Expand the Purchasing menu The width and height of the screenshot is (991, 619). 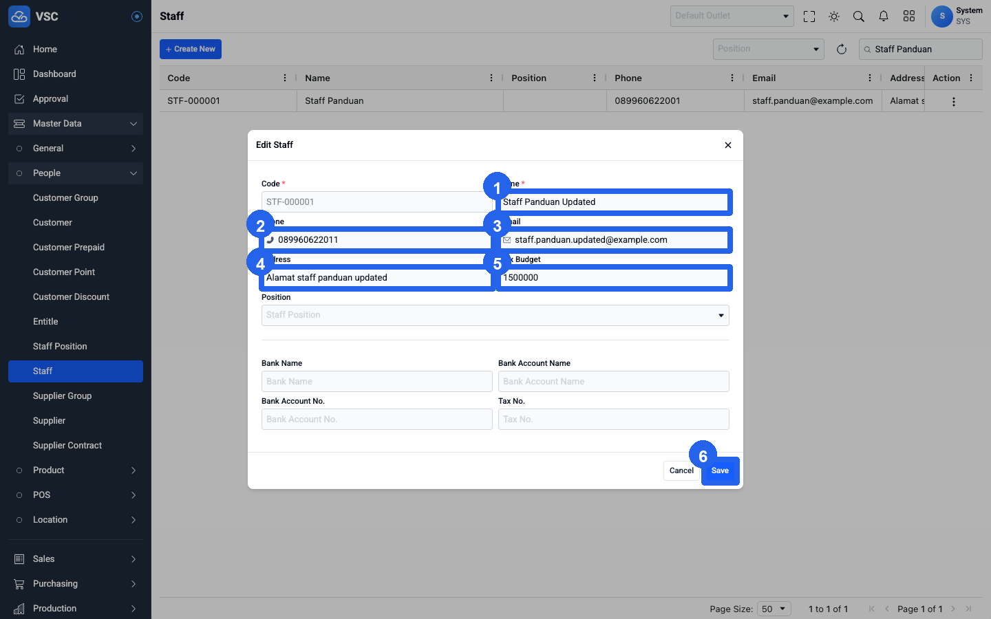pos(76,584)
